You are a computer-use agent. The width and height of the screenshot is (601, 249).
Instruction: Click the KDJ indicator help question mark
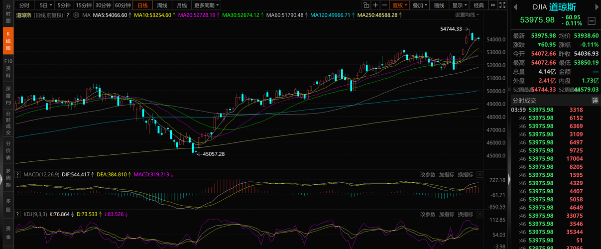click(x=18, y=214)
